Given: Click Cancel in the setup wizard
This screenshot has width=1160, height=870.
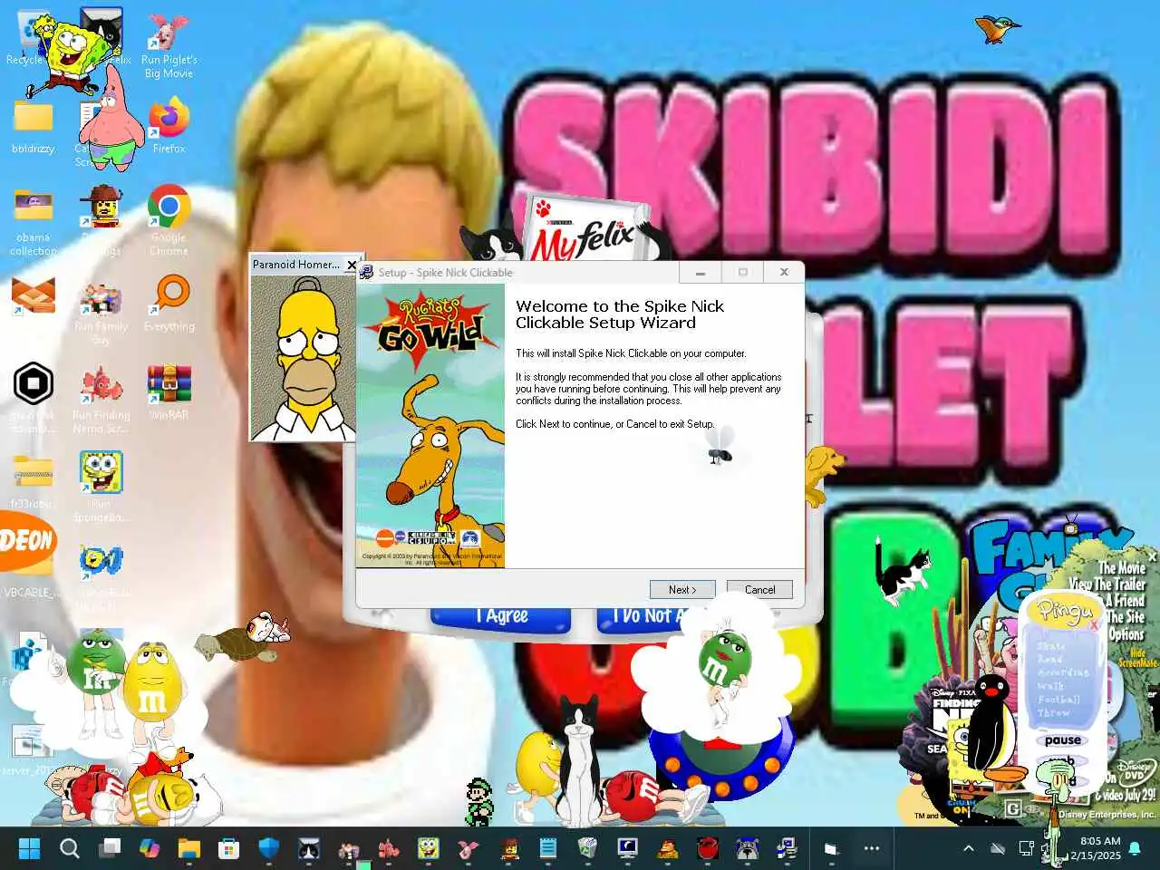Looking at the screenshot, I should pos(759,589).
